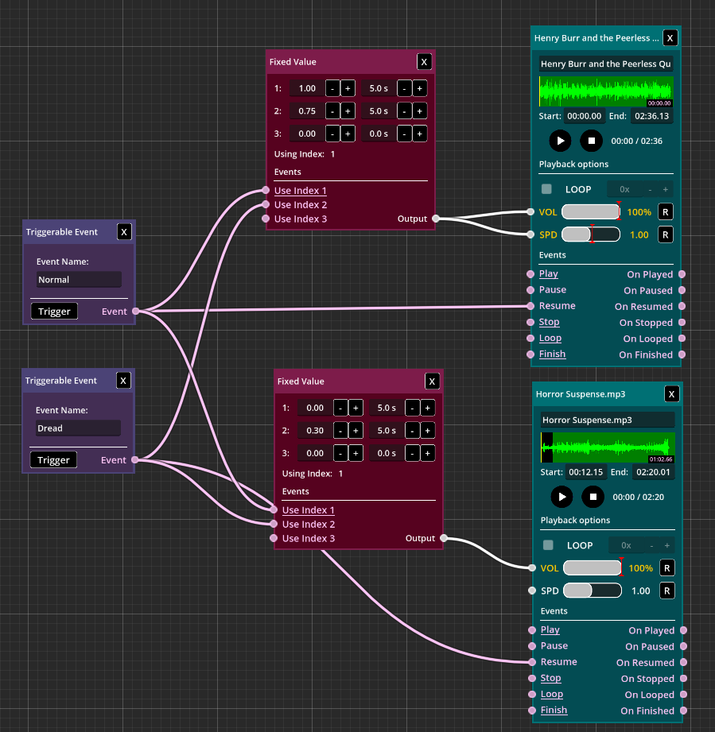
Task: Trigger the Normal event
Action: click(54, 312)
